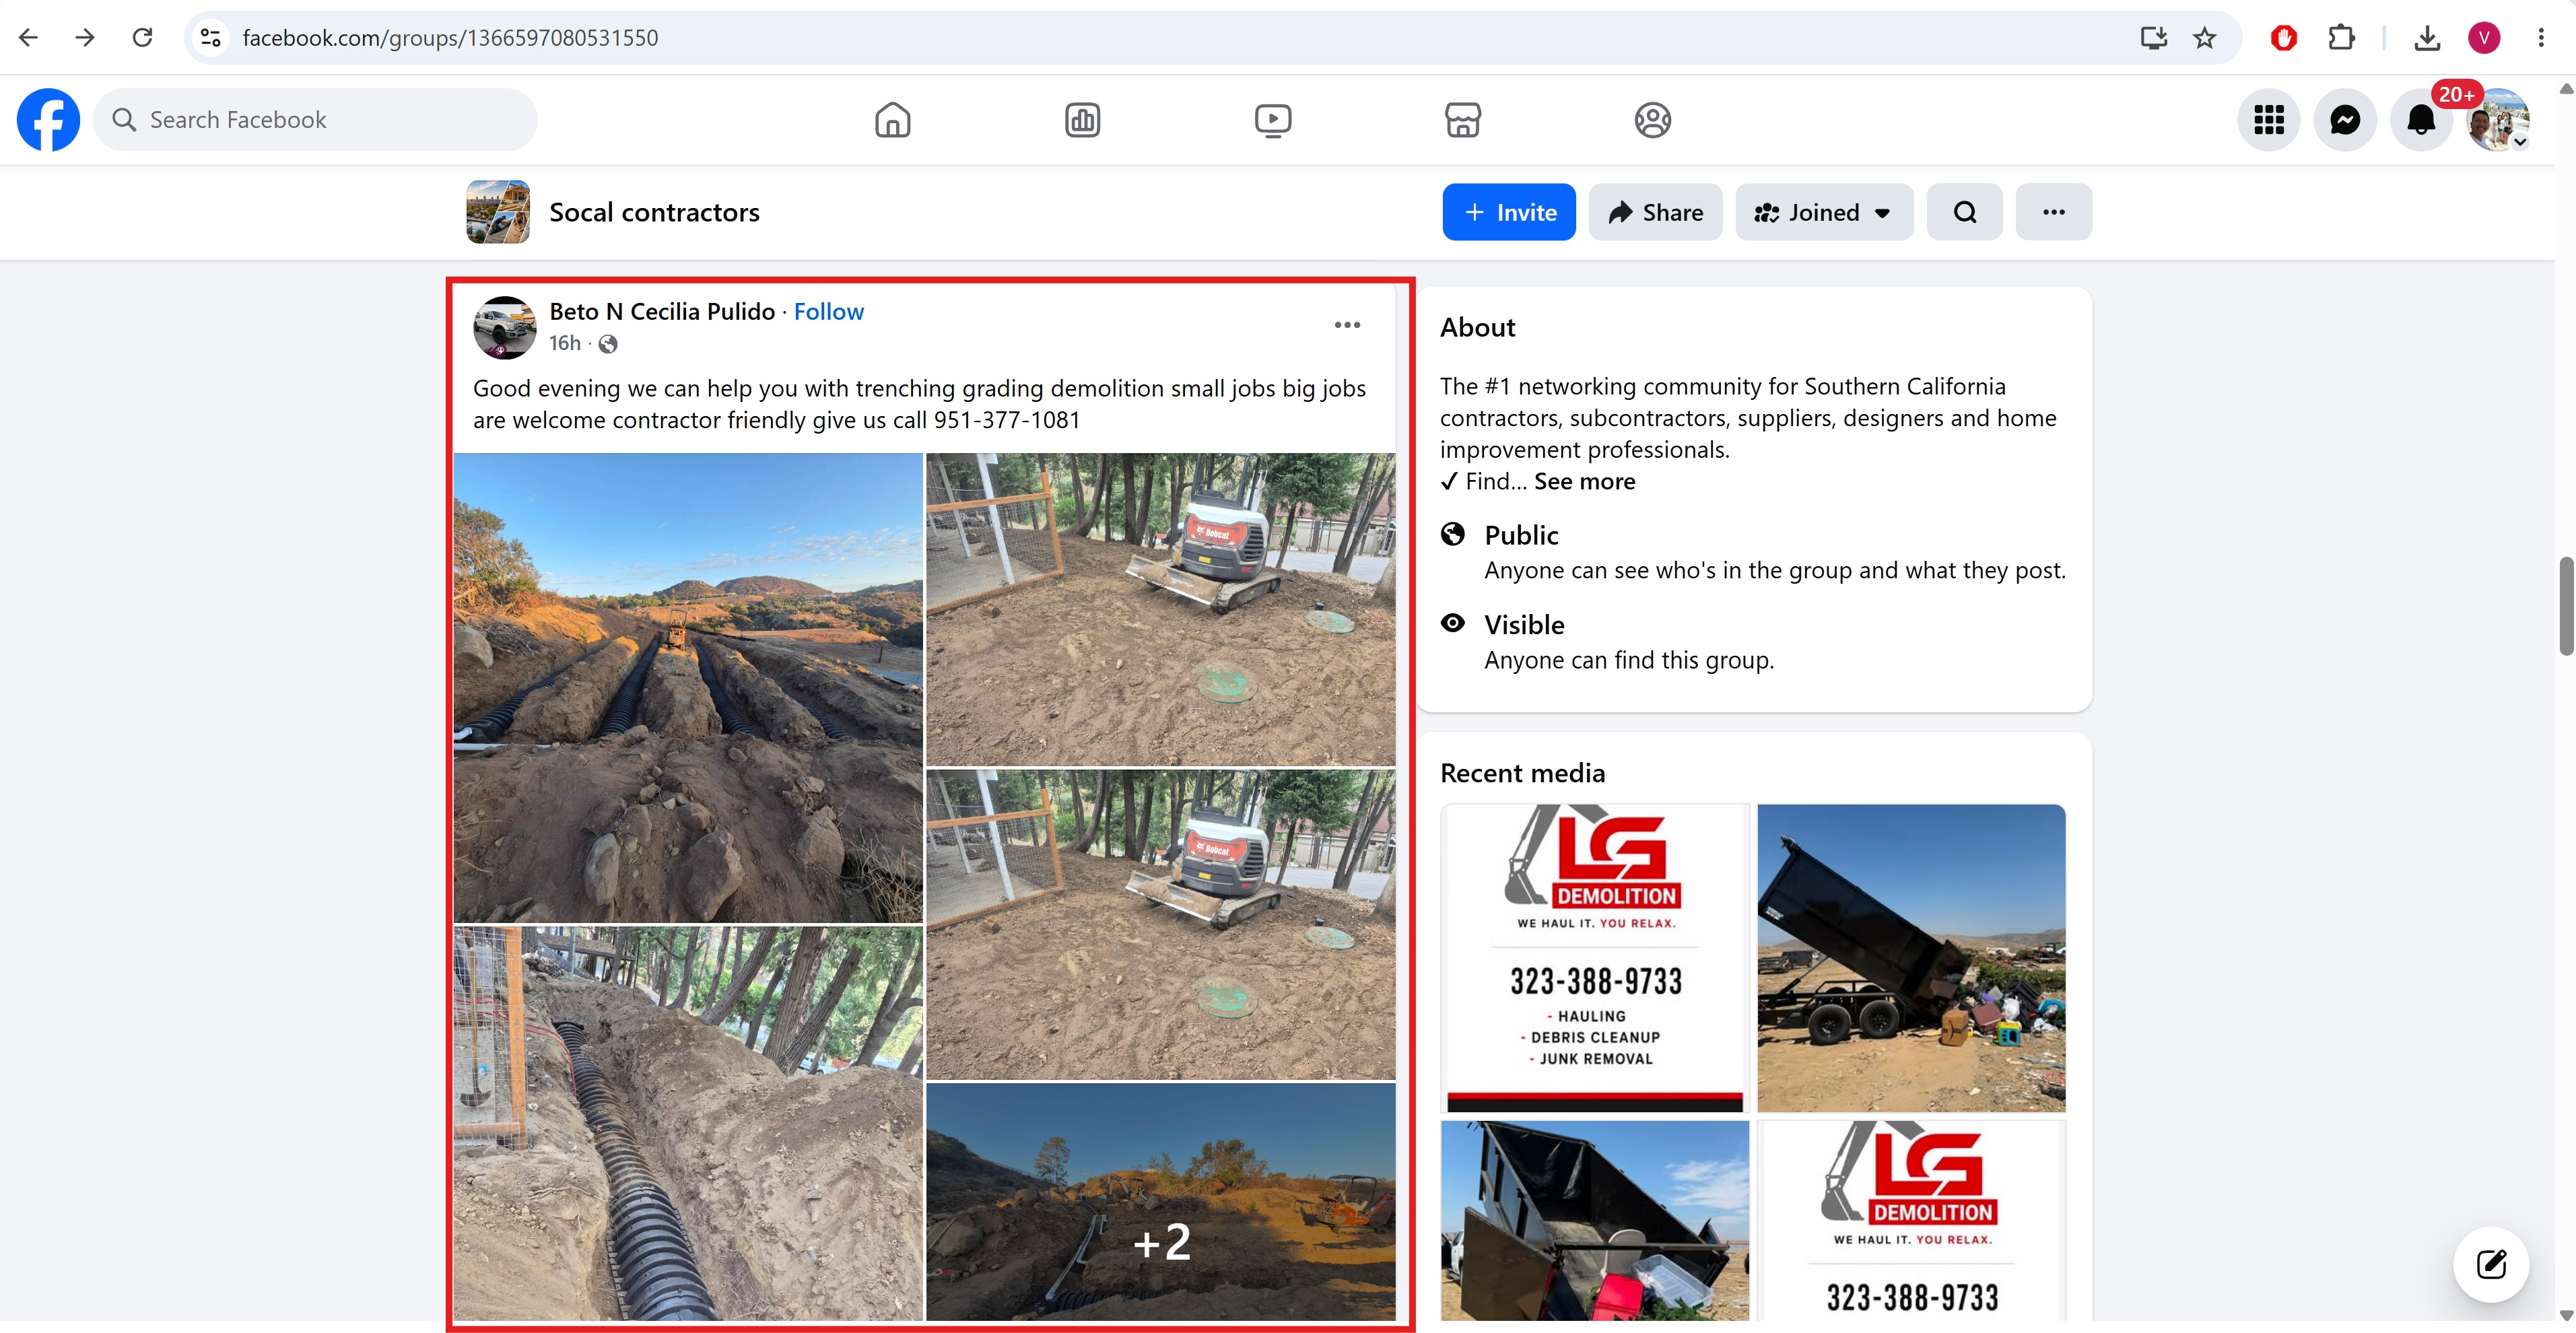Viewport: 2576px width, 1333px height.
Task: Click the browser forward arrow
Action: click(85, 38)
